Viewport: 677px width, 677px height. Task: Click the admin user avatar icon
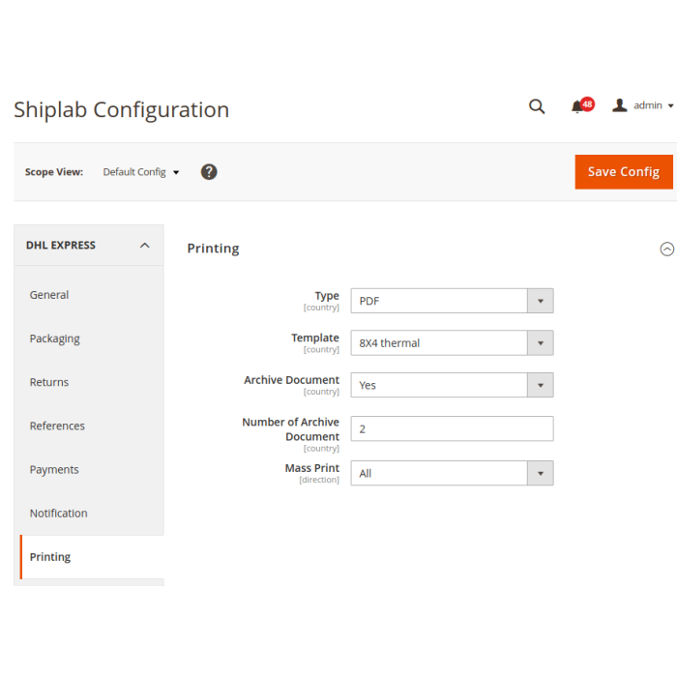coord(620,105)
